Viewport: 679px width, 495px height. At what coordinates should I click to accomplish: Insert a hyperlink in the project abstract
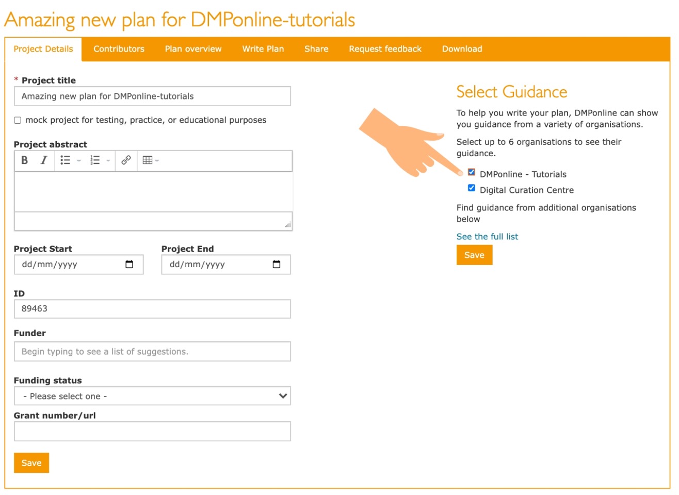[125, 160]
